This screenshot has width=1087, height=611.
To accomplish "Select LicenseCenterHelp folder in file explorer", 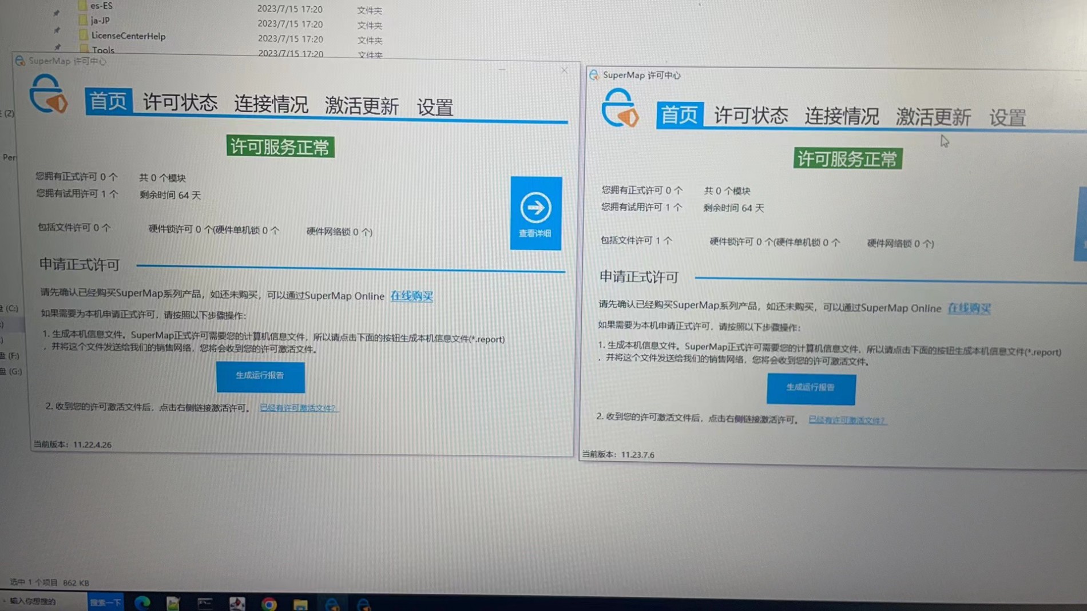I will [128, 36].
